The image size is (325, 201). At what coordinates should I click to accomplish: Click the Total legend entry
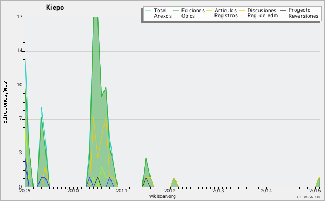tap(156, 10)
